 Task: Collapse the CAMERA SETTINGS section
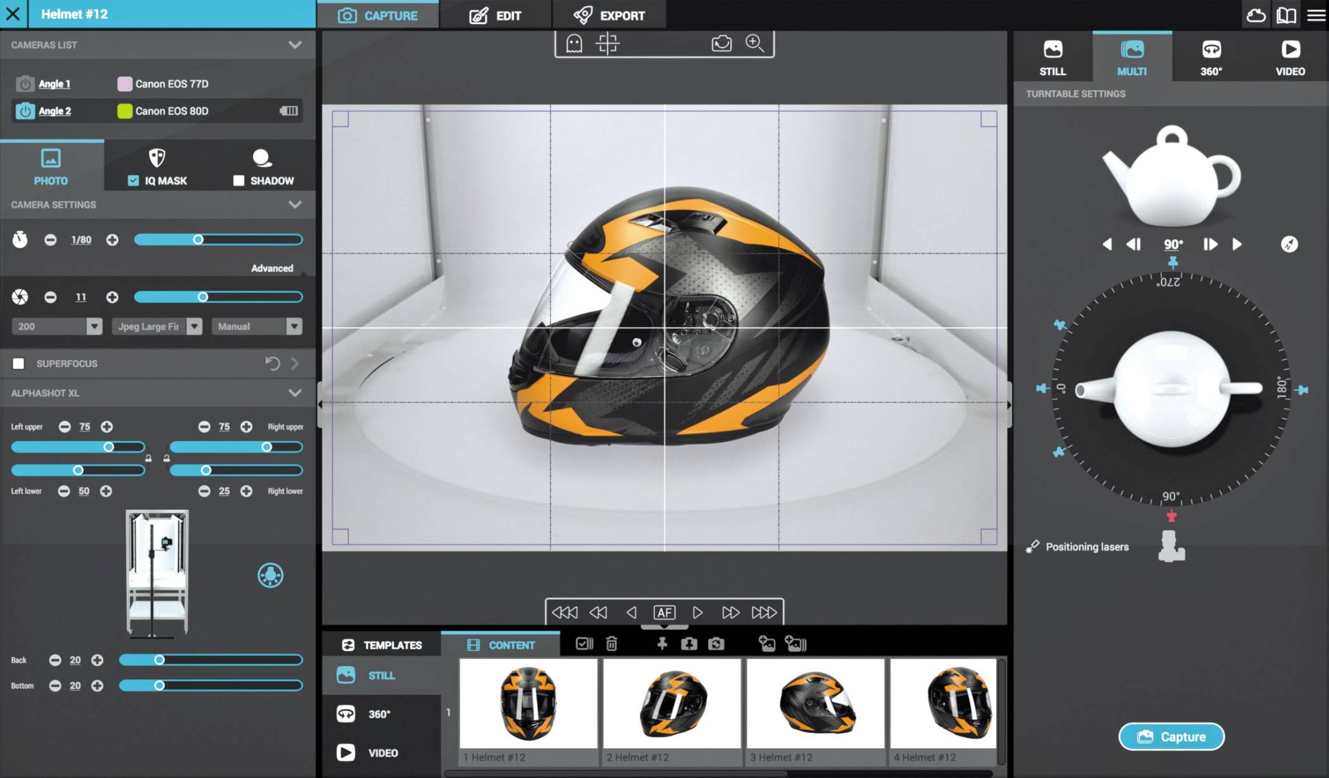click(295, 204)
